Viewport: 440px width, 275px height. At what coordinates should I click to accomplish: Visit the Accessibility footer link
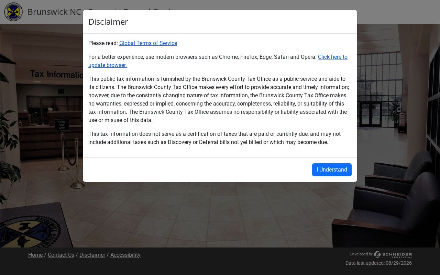[125, 255]
